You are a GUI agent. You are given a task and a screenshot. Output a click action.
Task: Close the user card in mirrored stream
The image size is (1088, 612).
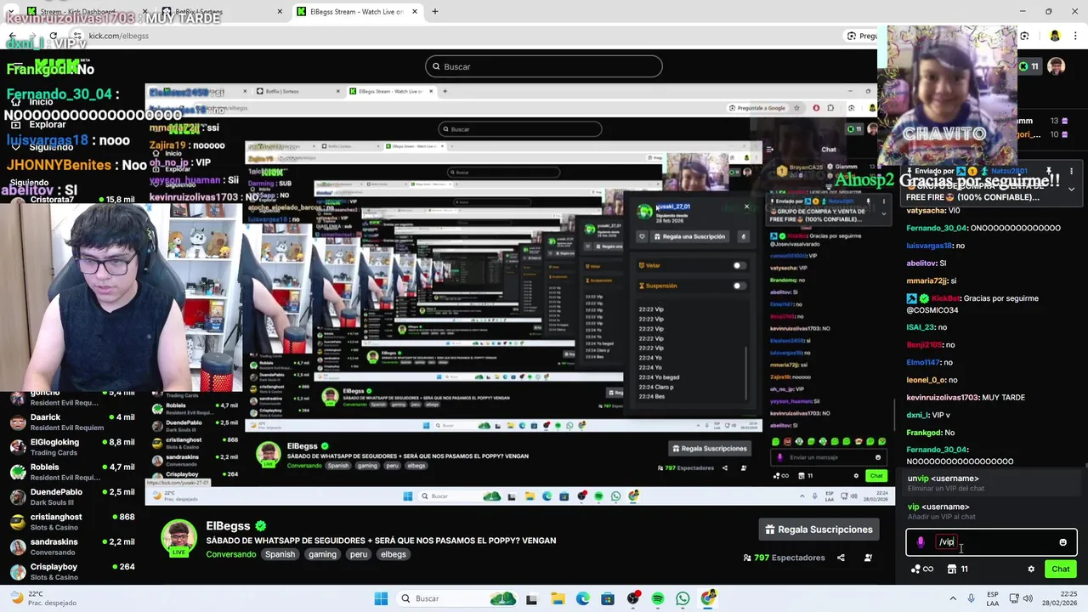point(746,207)
